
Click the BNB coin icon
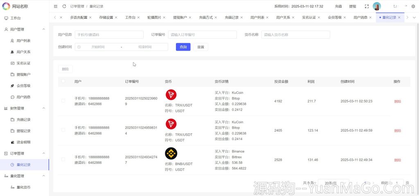tap(171, 154)
